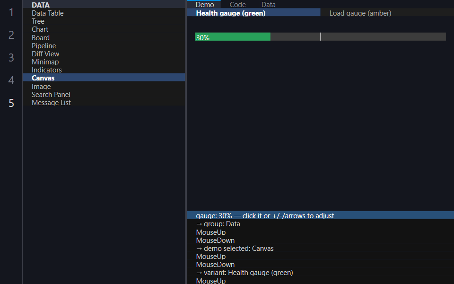Select the highlighted Canvas entry
The image size is (454, 284).
104,78
